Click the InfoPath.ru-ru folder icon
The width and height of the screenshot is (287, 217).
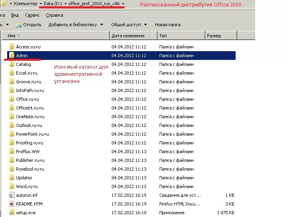pyautogui.click(x=12, y=90)
